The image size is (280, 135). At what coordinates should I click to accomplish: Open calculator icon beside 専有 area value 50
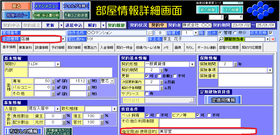click(x=53, y=81)
